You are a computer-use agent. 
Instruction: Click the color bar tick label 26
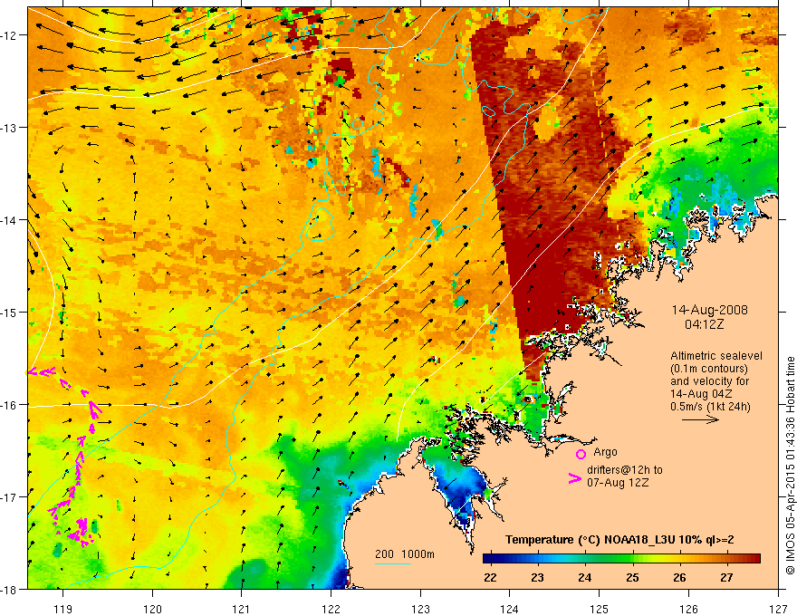point(679,577)
